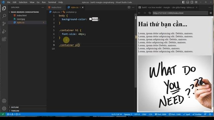Toggle bottom panel layout icon
214x120 pixels.
pyautogui.click(x=188, y=2)
